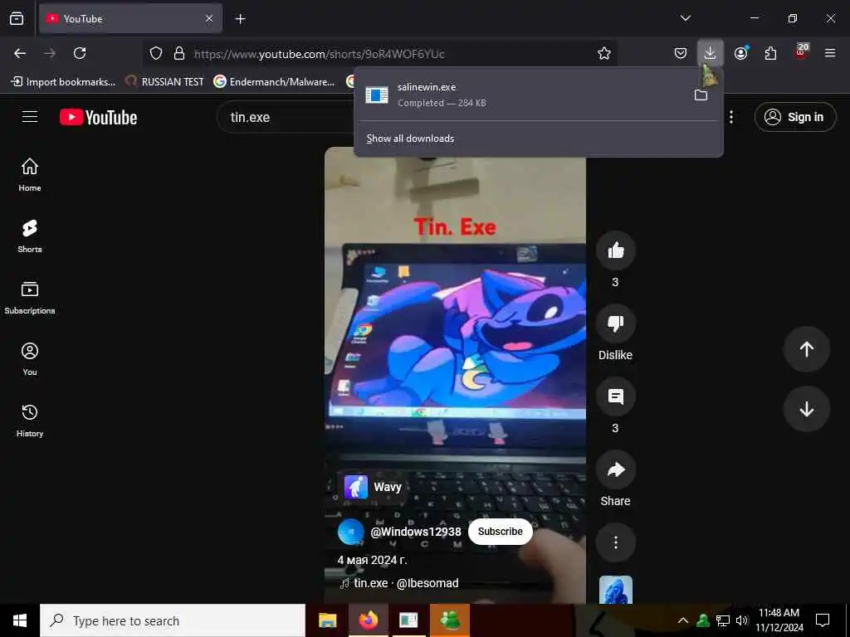Open the ad blocker extension with badge 20

click(x=801, y=52)
